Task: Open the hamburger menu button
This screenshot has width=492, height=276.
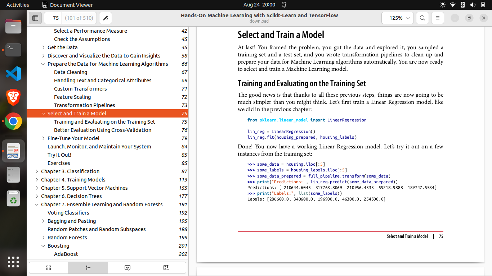Action: point(438,18)
